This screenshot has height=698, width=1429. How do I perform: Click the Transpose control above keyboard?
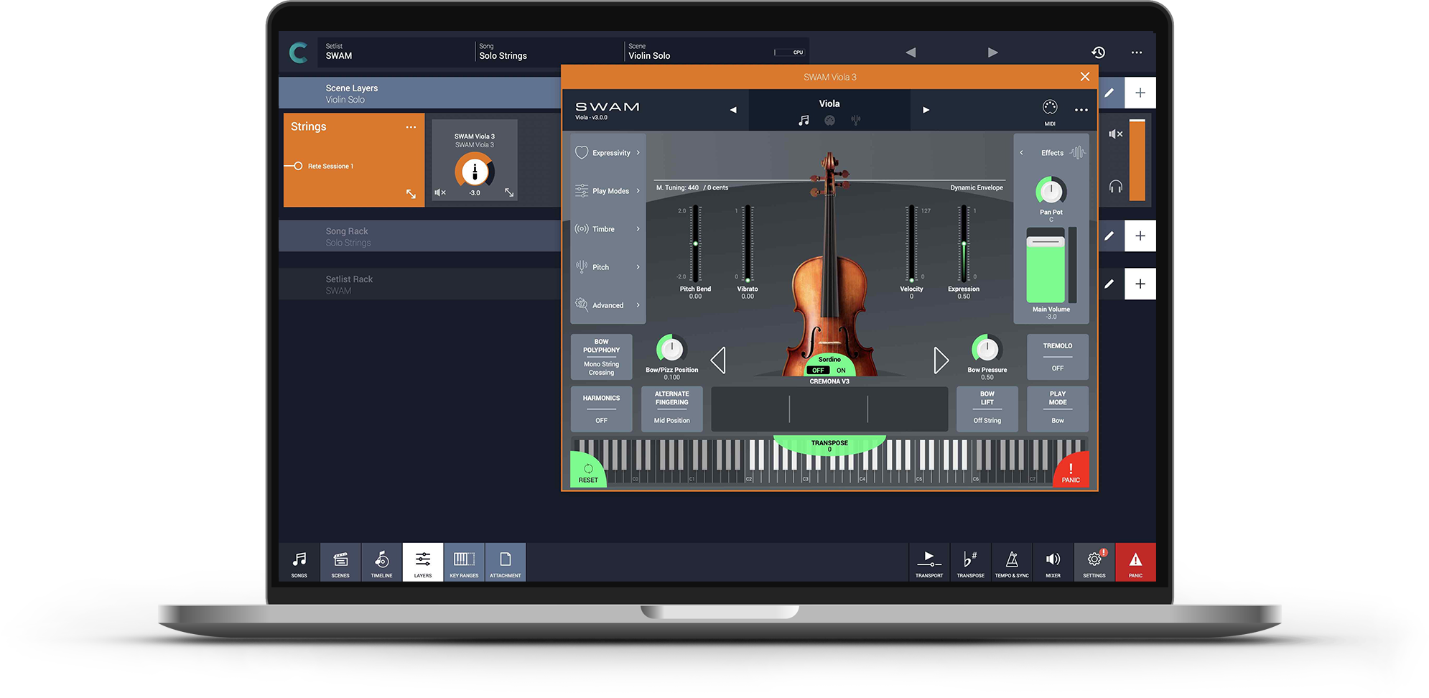(829, 445)
